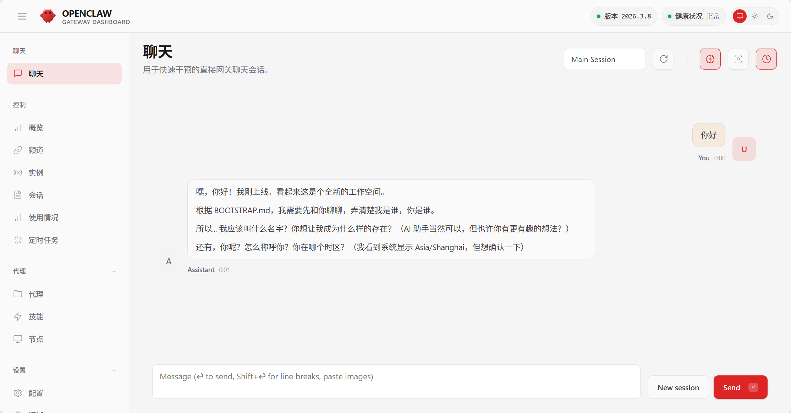Open the 技能 skills page

(36, 316)
